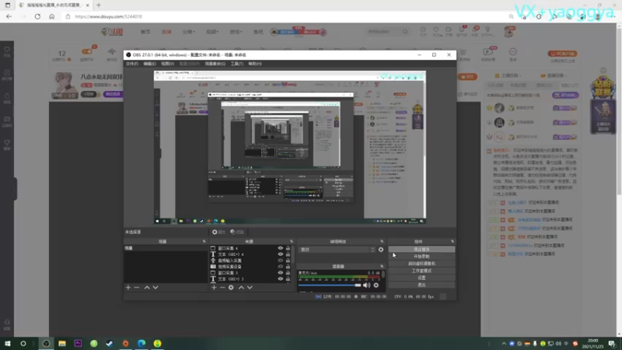The height and width of the screenshot is (350, 622).
Task: Pop out the 控件 dock panel
Action: click(x=453, y=241)
